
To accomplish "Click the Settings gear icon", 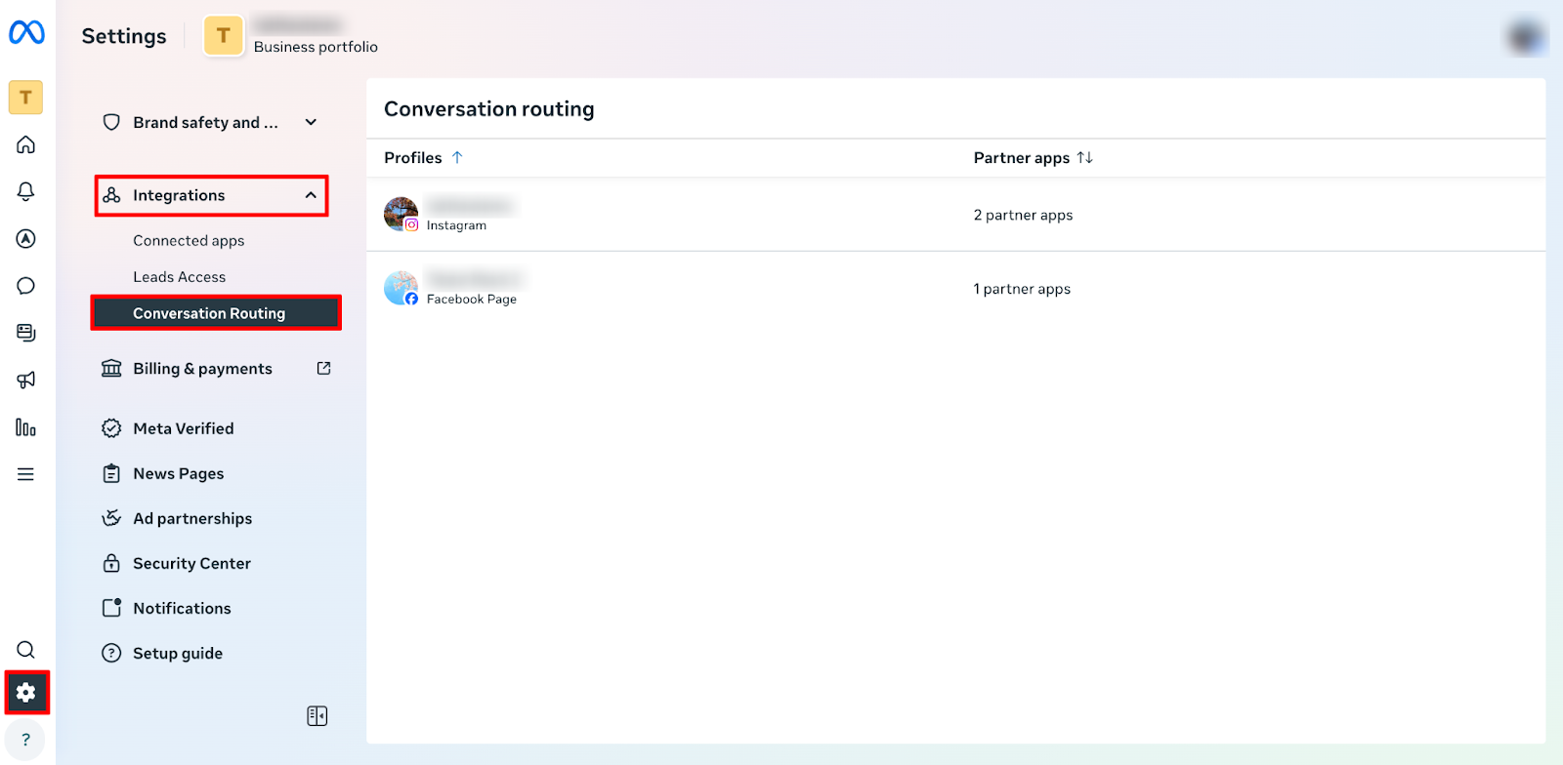I will [26, 693].
